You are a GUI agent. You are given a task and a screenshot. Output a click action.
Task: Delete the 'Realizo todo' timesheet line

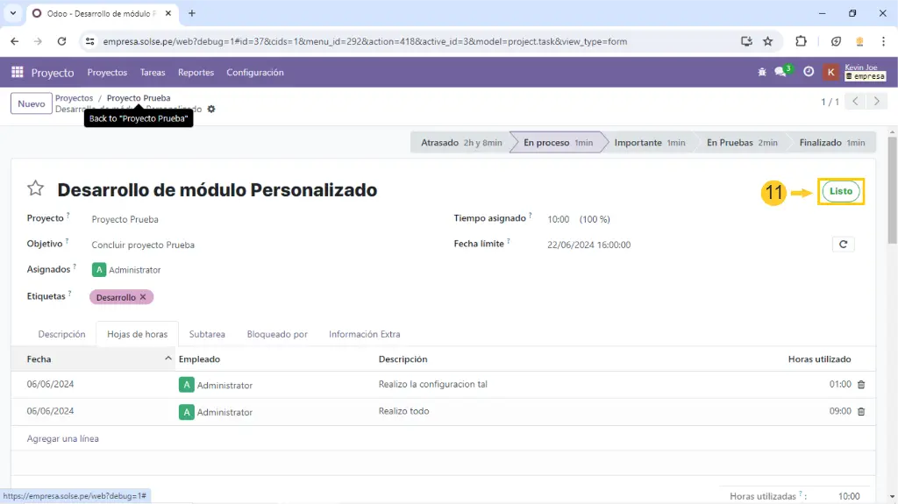tap(860, 411)
